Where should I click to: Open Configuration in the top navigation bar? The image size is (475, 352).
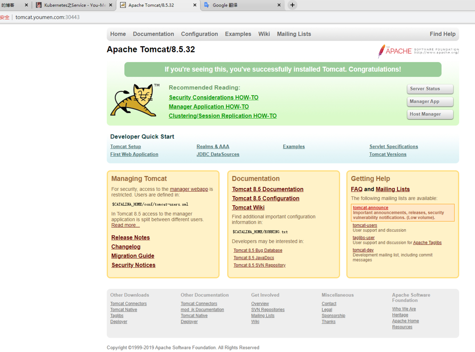199,34
